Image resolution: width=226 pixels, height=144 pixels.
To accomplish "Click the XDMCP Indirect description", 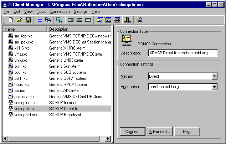I will (x=63, y=103).
